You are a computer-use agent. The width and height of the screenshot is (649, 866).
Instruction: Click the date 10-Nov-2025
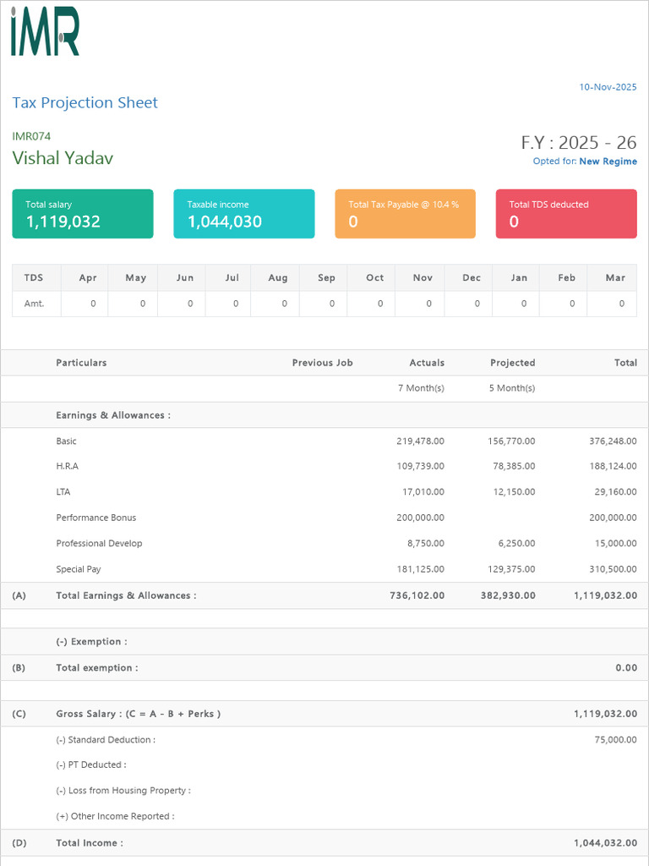point(608,87)
